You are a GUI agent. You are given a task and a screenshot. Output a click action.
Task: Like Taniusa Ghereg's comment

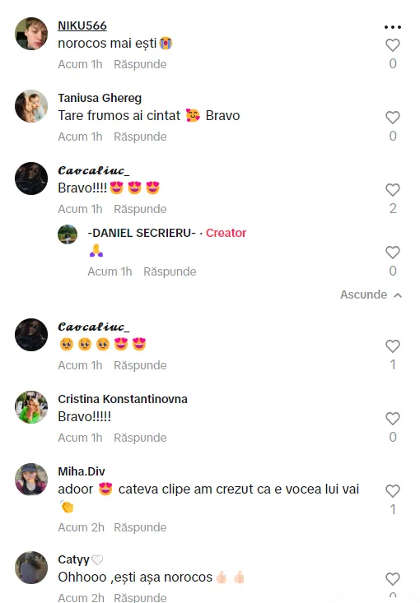393,118
